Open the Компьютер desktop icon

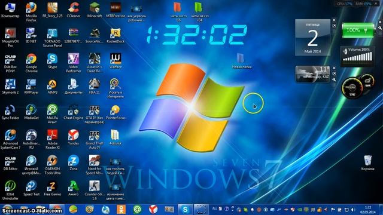(10, 10)
